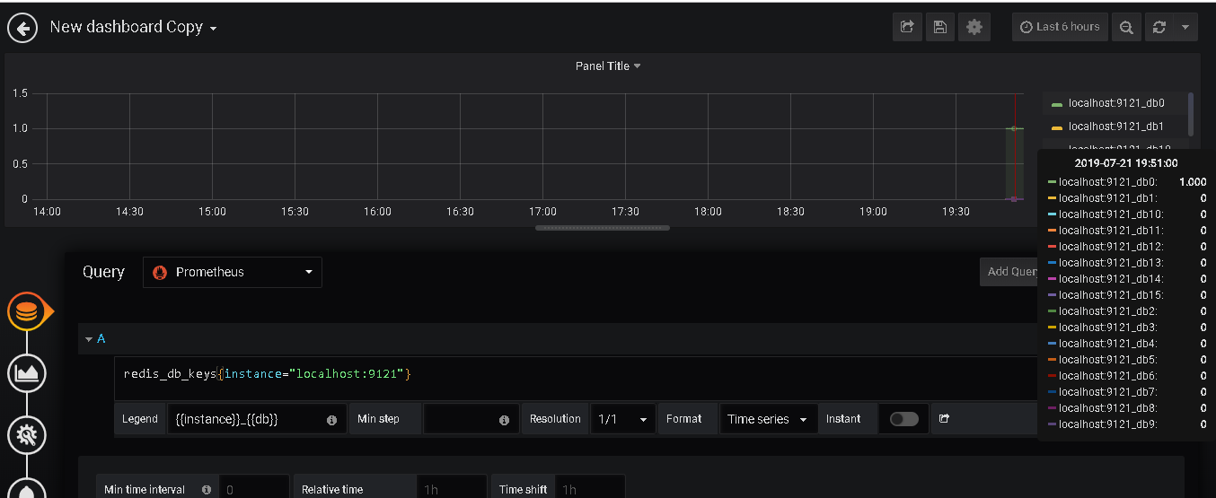Open the refresh interval dropdown arrow
Screen dimensions: 1216x498
[x=1185, y=27]
